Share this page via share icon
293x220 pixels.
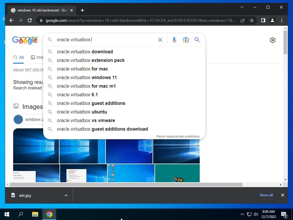[x=243, y=20]
